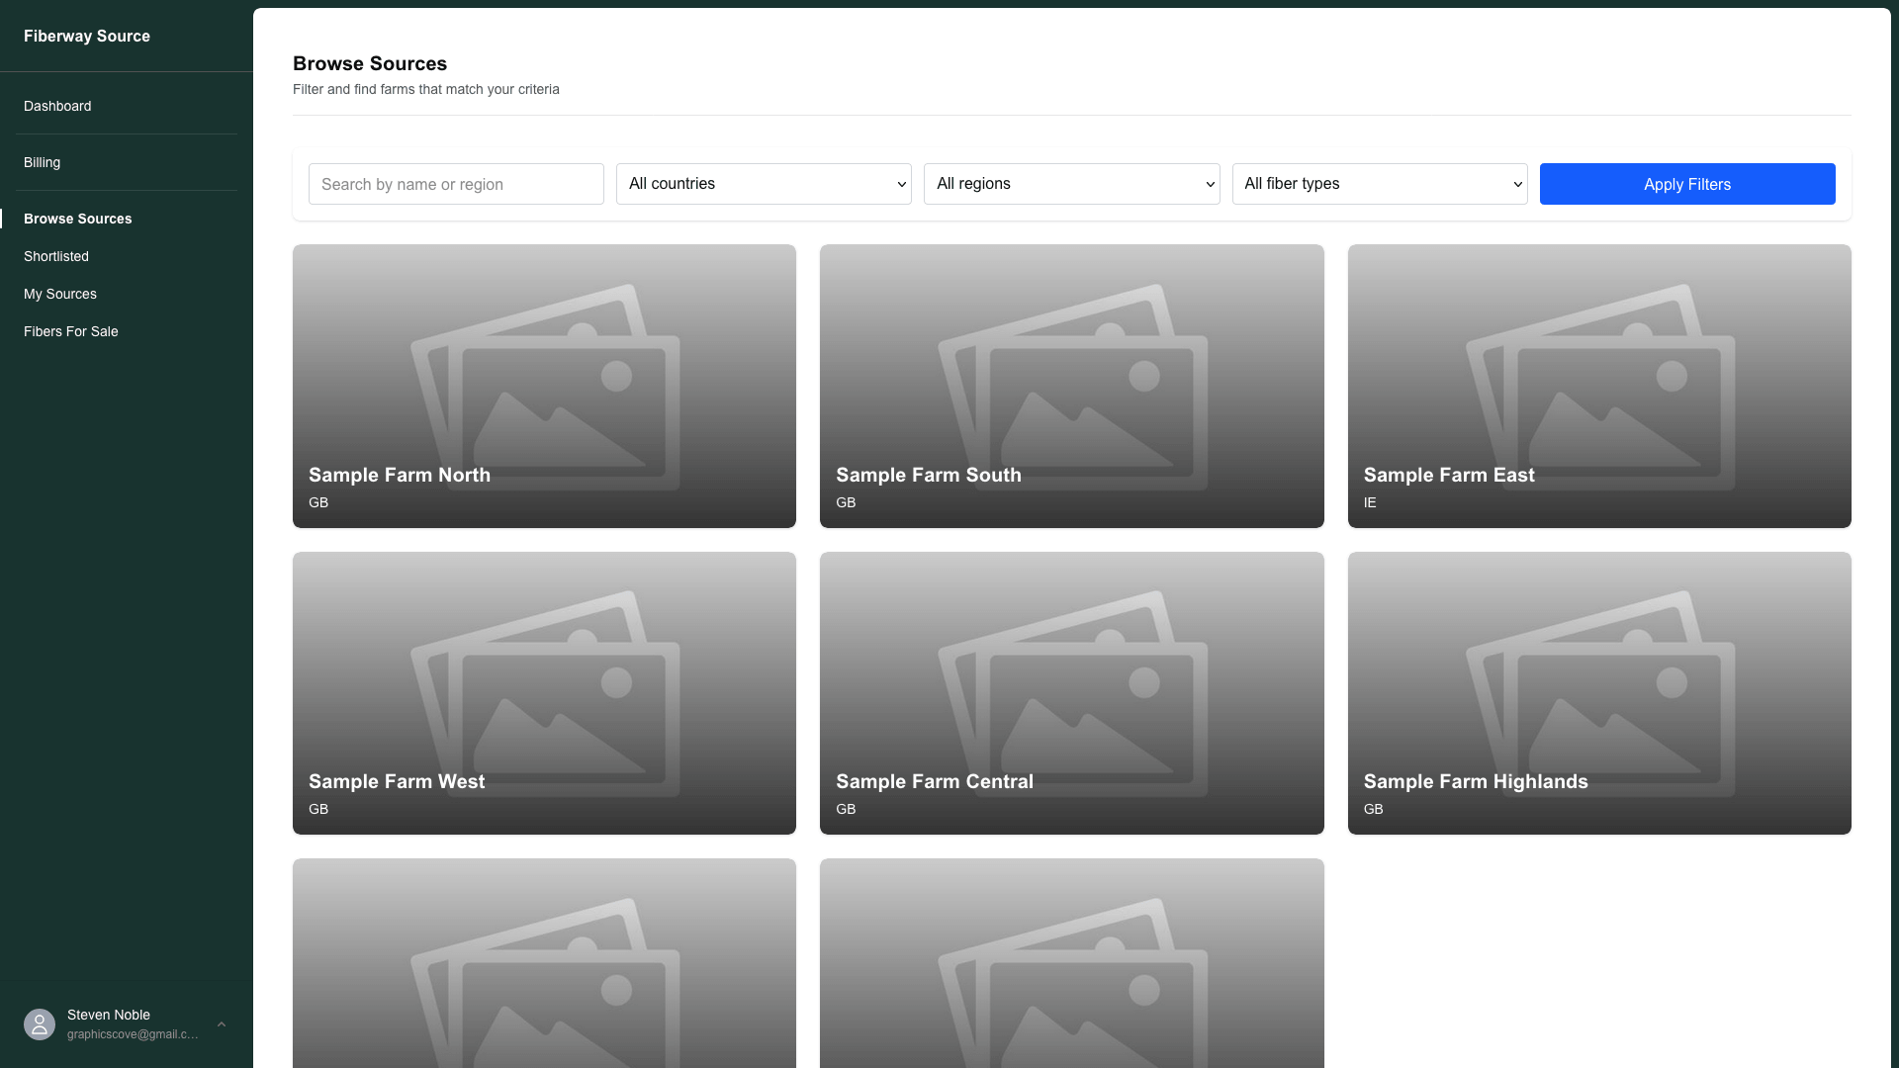The width and height of the screenshot is (1899, 1068).
Task: Open the Sample Farm Central card
Action: click(1072, 693)
